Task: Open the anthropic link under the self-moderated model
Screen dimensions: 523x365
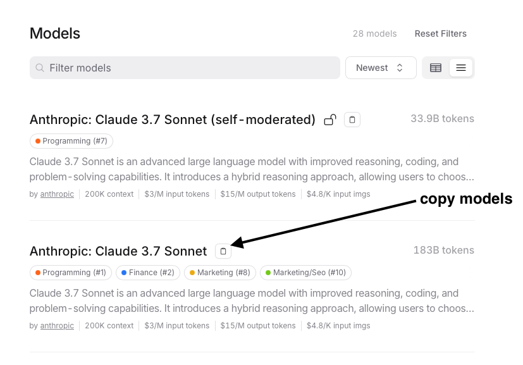Action: pyautogui.click(x=57, y=194)
